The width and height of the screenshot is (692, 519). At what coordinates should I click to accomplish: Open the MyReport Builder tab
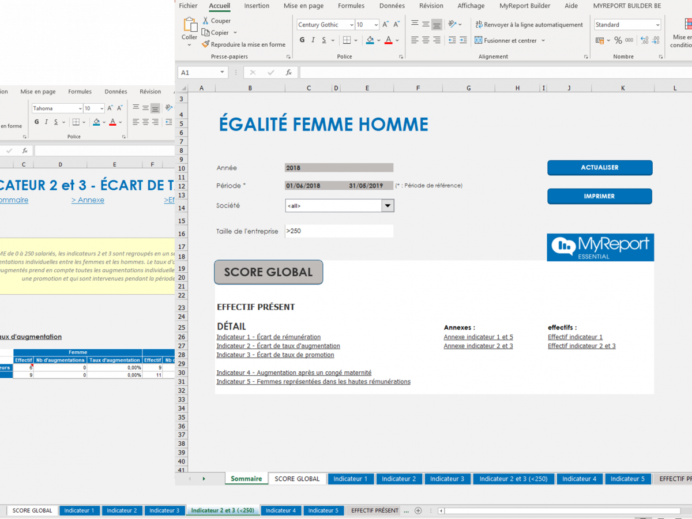(x=525, y=6)
